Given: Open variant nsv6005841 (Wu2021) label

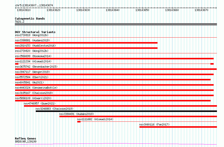Looking at the screenshot, I should [x=29, y=82].
